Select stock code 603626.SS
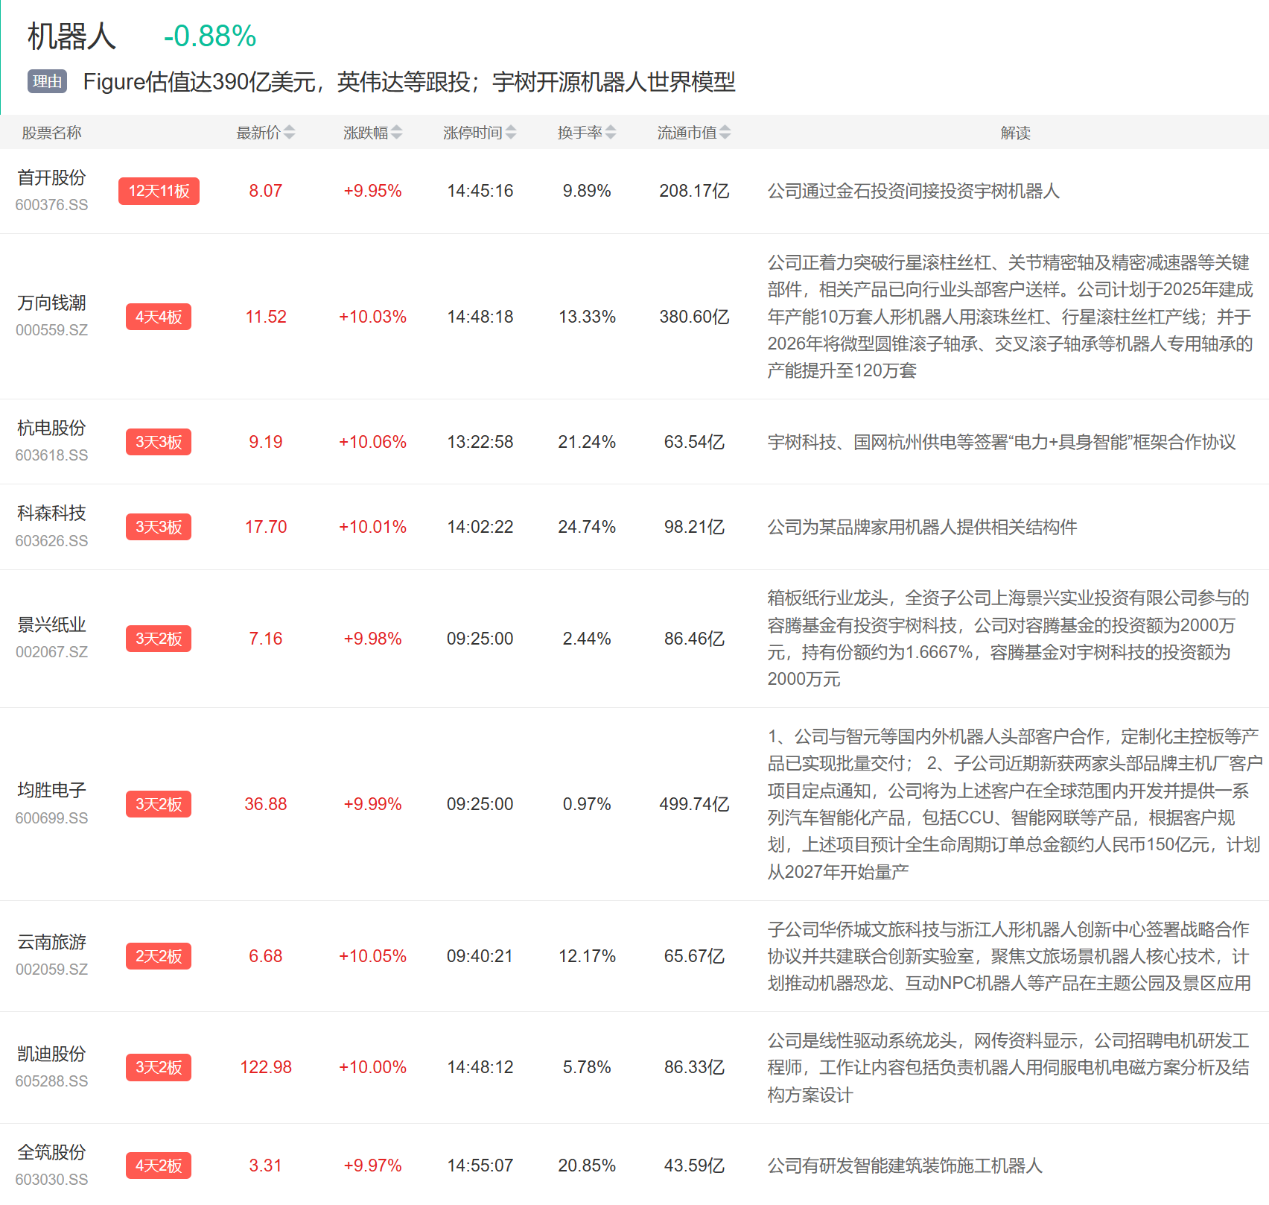Image resolution: width=1269 pixels, height=1205 pixels. pyautogui.click(x=51, y=541)
